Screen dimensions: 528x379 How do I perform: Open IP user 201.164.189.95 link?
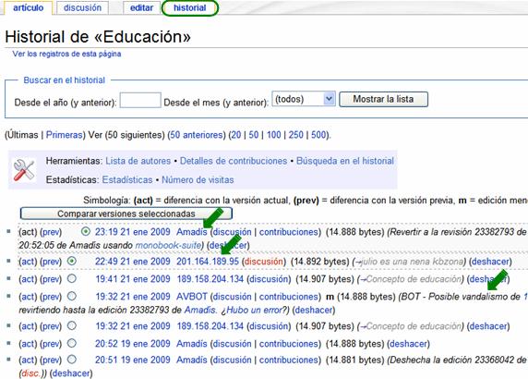tap(208, 262)
